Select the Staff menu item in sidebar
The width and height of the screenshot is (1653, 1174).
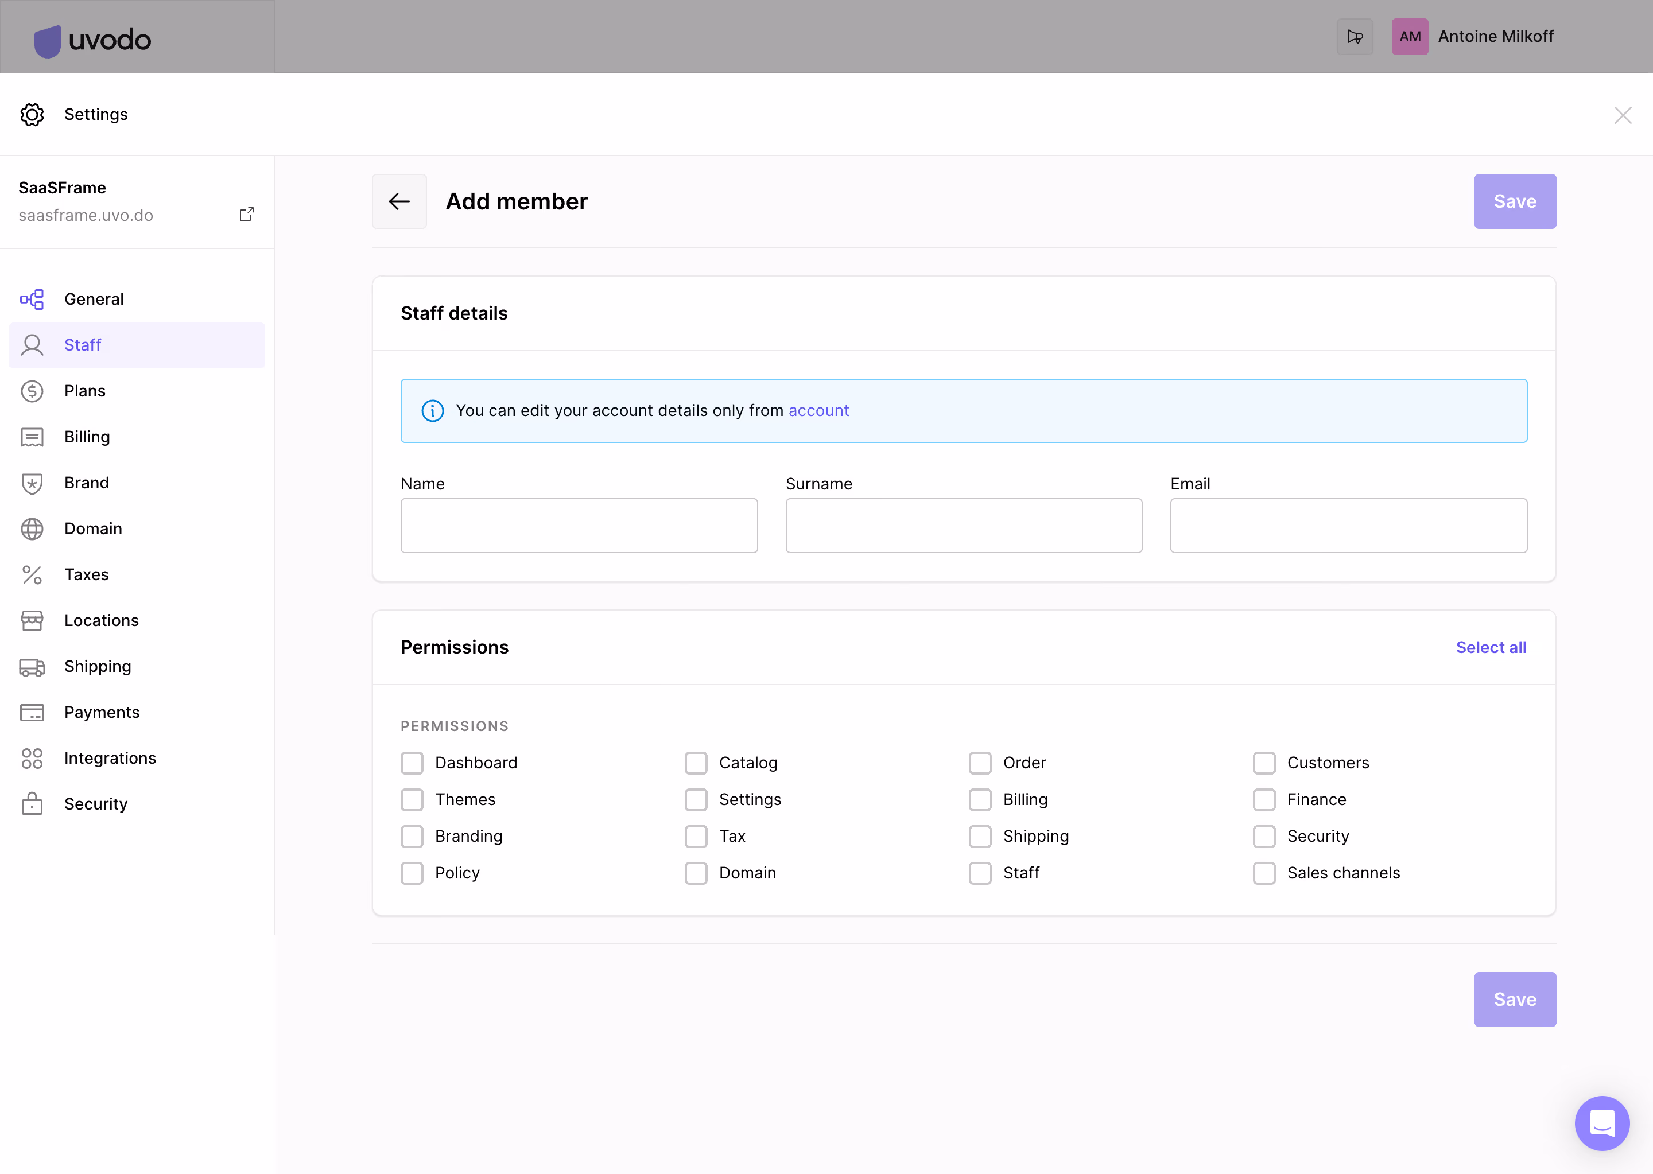137,345
